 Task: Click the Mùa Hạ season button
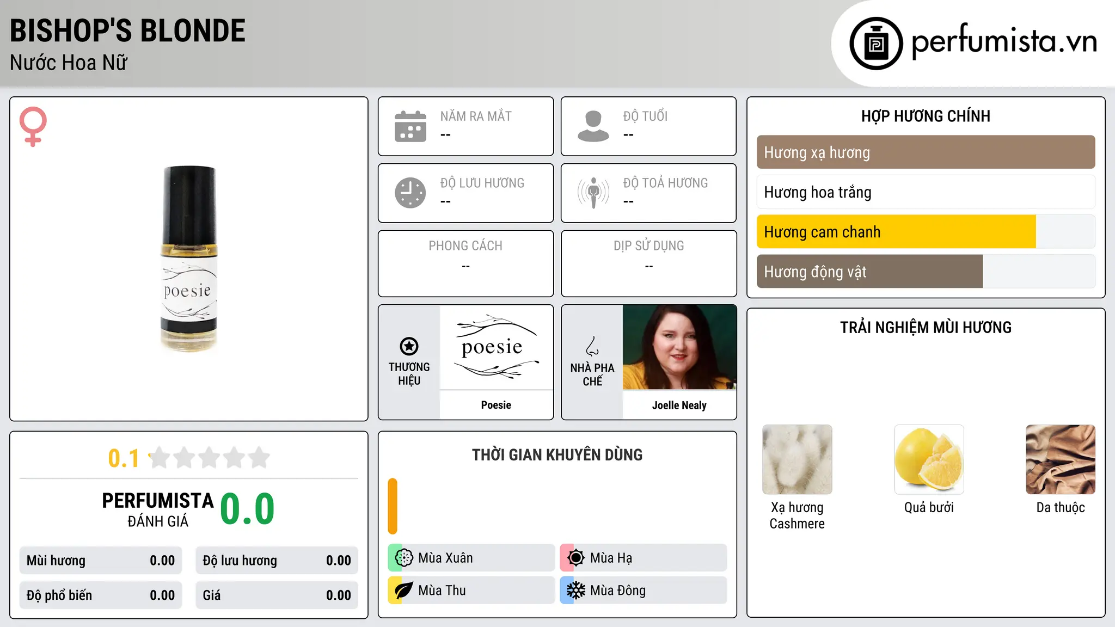[643, 558]
